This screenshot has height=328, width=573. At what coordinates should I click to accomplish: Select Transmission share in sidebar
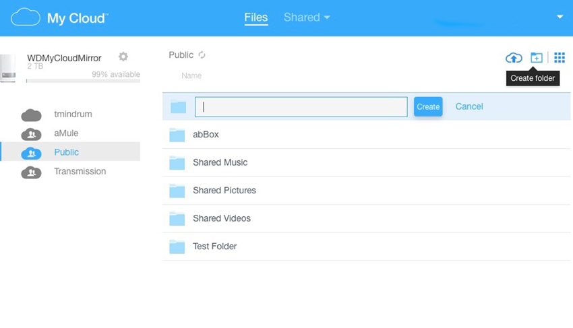80,171
